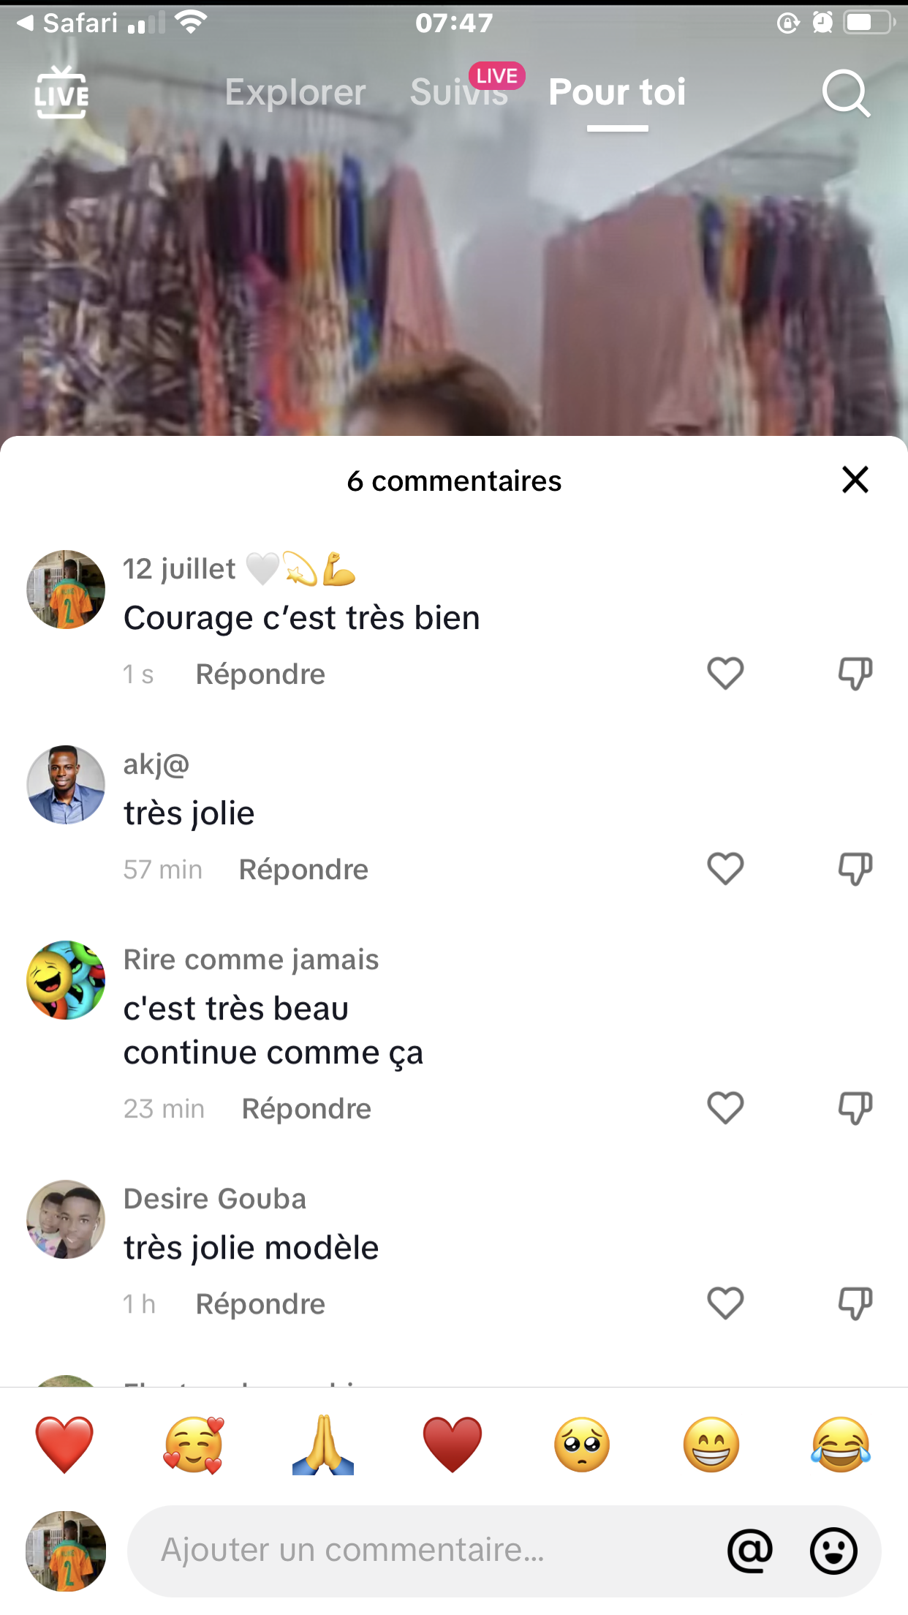Insert the praying hands emoji
908x1615 pixels.
coord(323,1445)
